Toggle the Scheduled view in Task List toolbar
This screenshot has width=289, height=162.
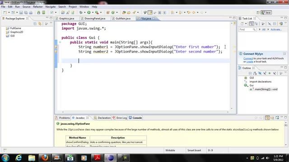pyautogui.click(x=256, y=24)
